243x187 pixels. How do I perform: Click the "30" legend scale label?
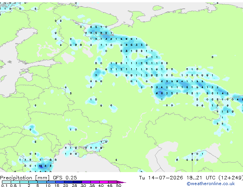(83, 185)
